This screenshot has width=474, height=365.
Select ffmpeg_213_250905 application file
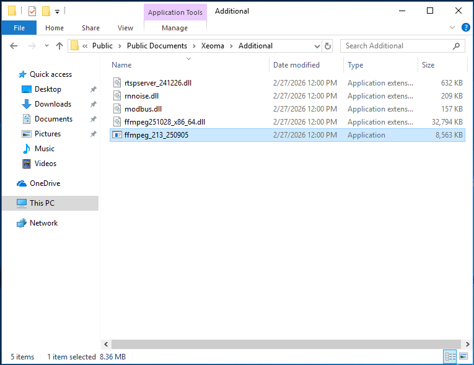click(x=287, y=135)
